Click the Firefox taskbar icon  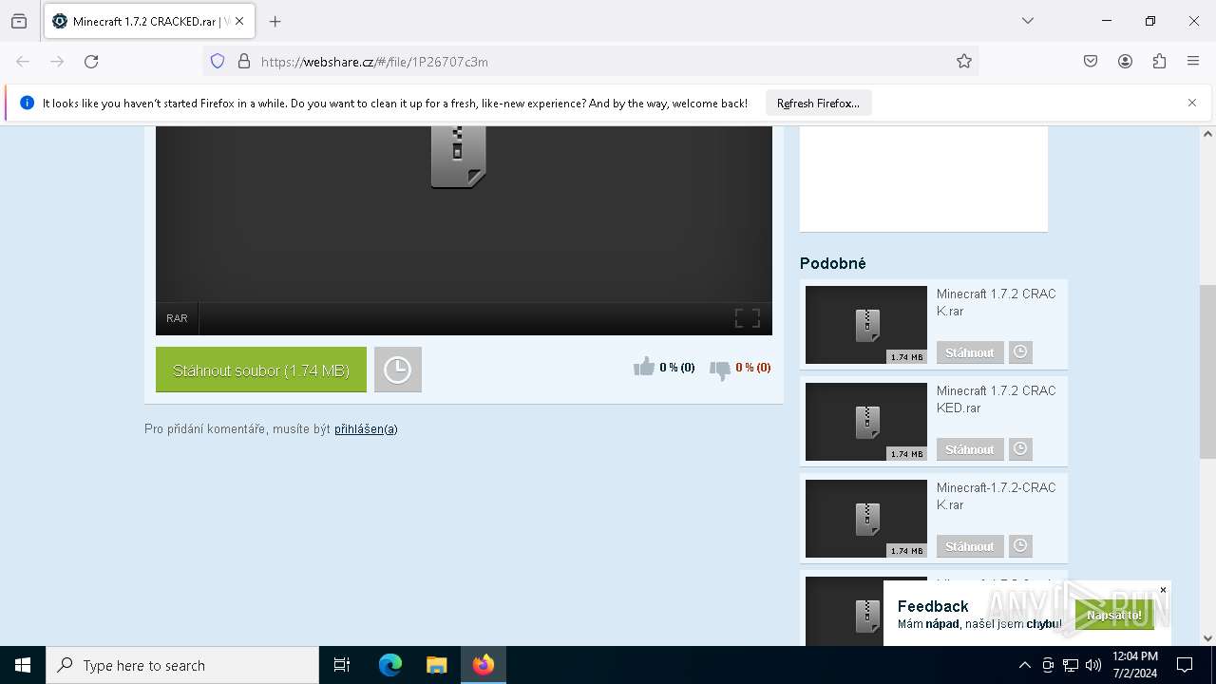tap(484, 665)
